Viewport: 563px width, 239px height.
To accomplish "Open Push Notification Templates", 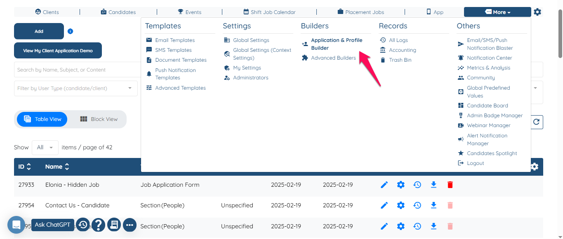I will [x=175, y=74].
